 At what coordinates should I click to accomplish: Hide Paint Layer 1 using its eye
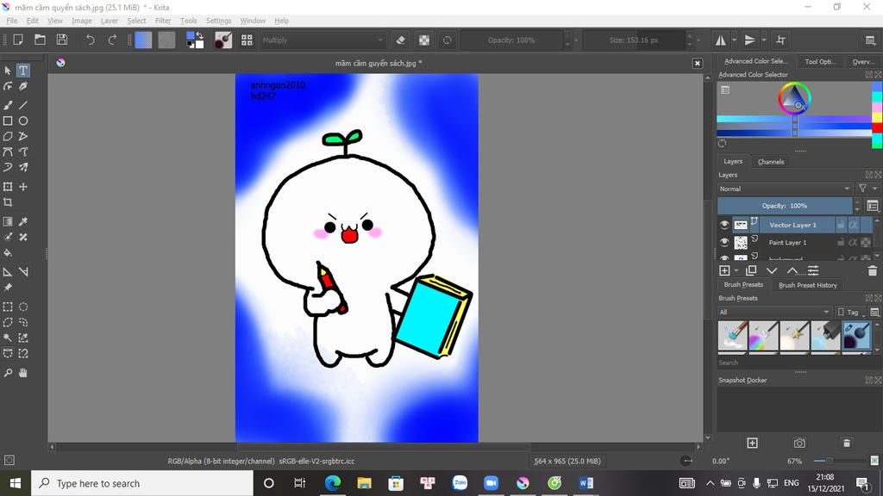click(724, 242)
